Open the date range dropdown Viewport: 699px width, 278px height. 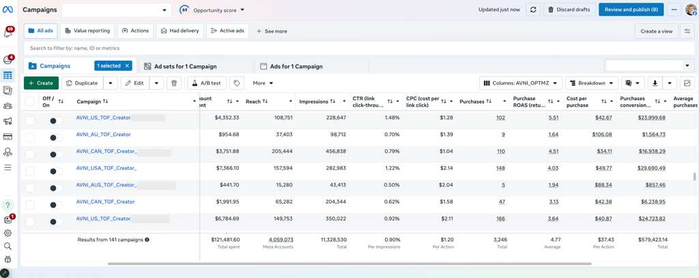[650, 66]
